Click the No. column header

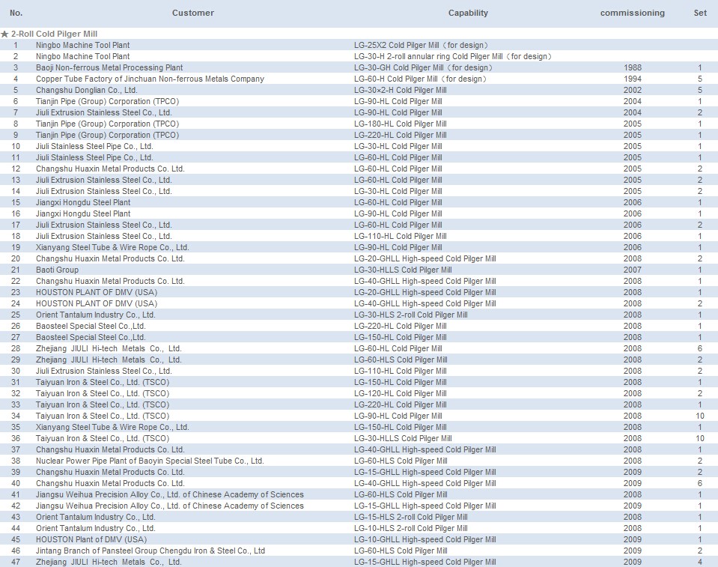click(16, 13)
